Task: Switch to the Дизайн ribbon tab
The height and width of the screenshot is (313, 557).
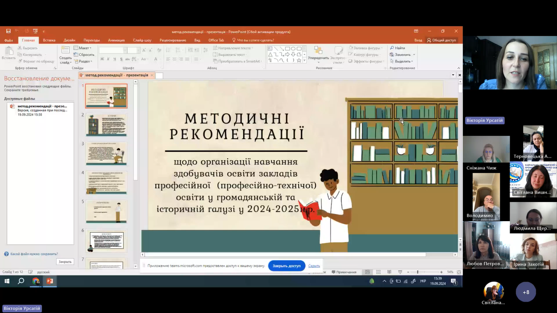Action: [x=69, y=40]
